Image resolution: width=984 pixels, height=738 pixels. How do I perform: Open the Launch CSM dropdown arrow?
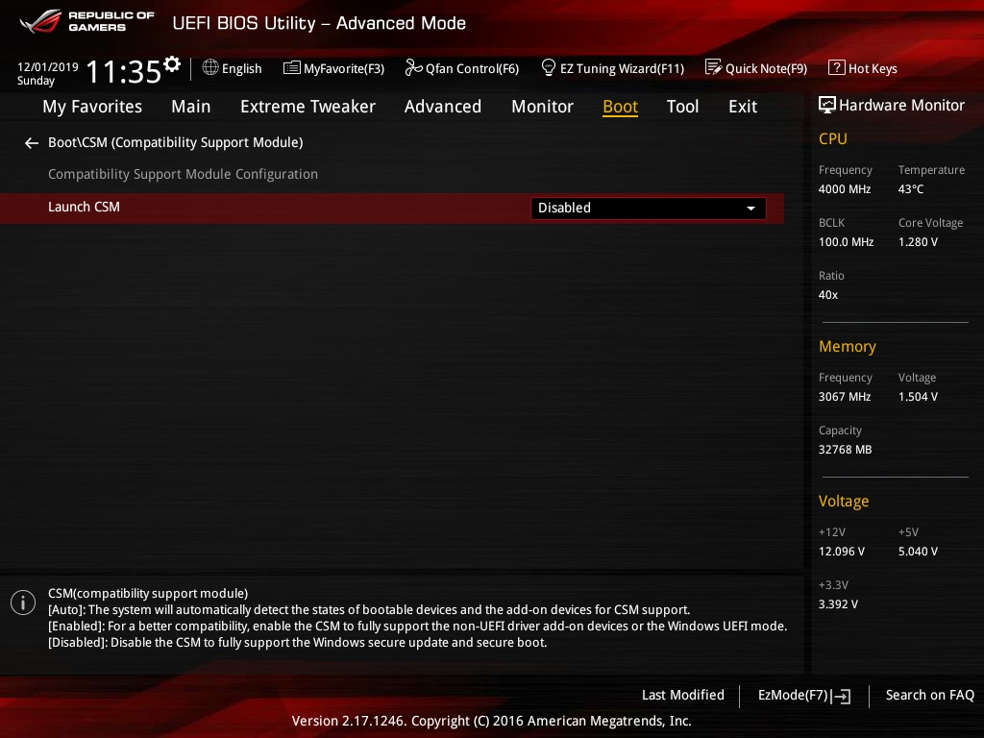[x=750, y=209]
